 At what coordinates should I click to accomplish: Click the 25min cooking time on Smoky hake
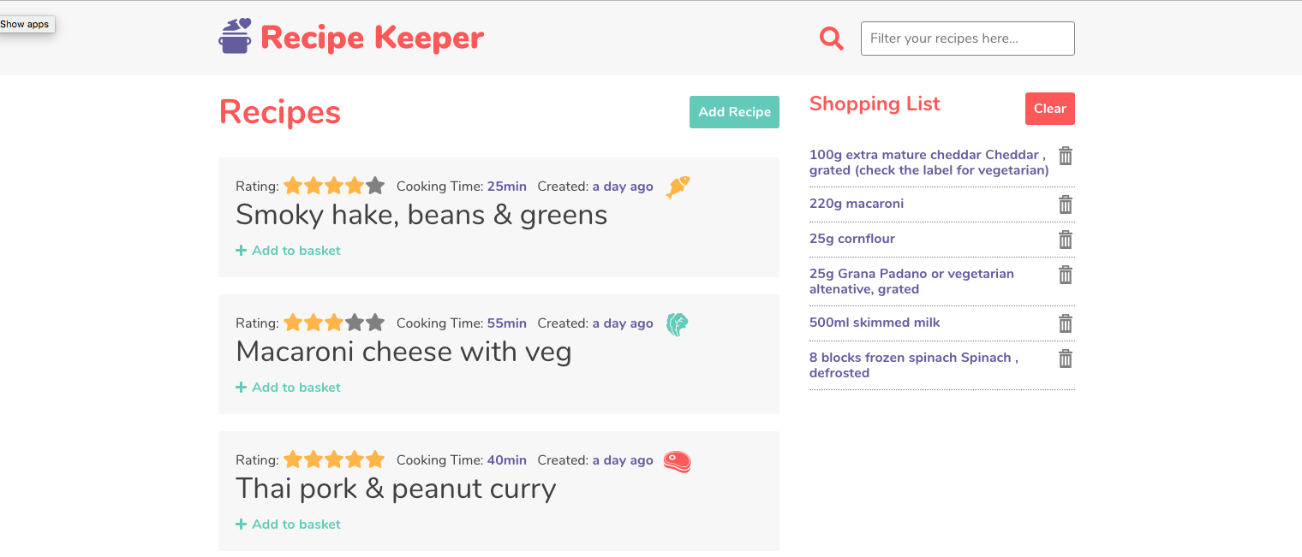tap(506, 186)
